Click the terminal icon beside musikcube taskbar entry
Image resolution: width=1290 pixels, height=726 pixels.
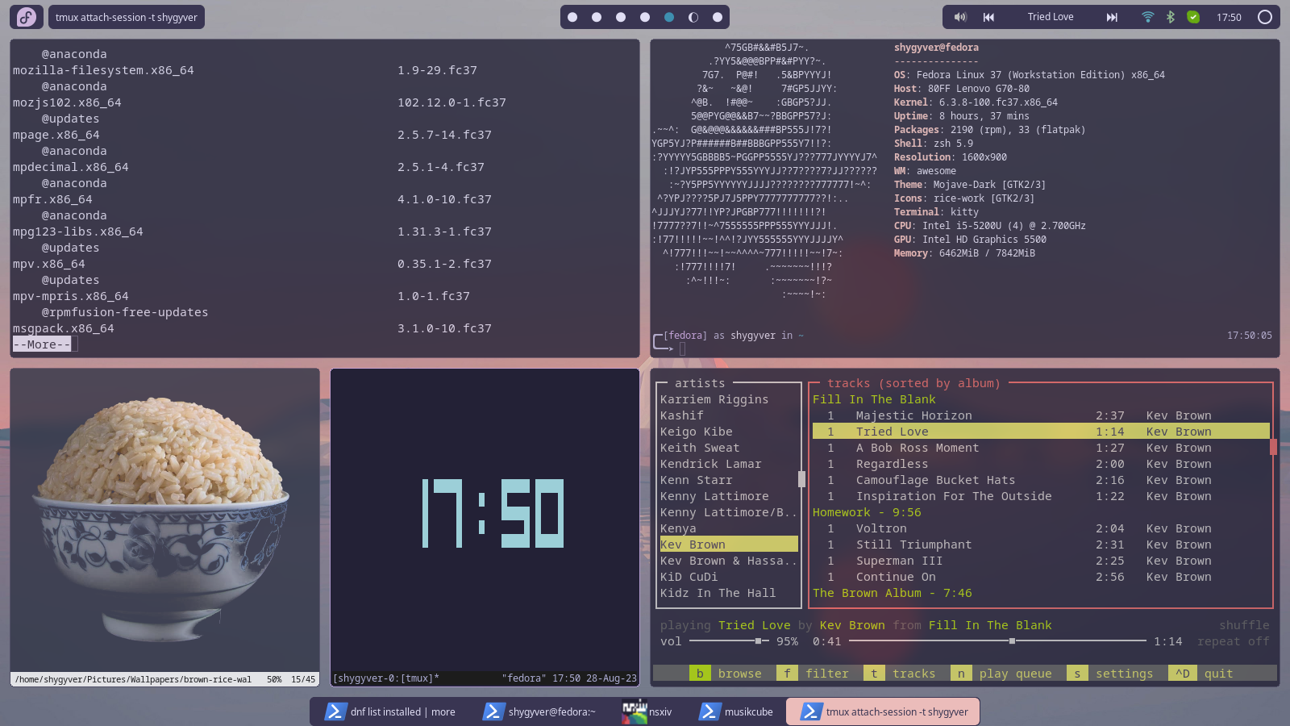click(x=709, y=711)
